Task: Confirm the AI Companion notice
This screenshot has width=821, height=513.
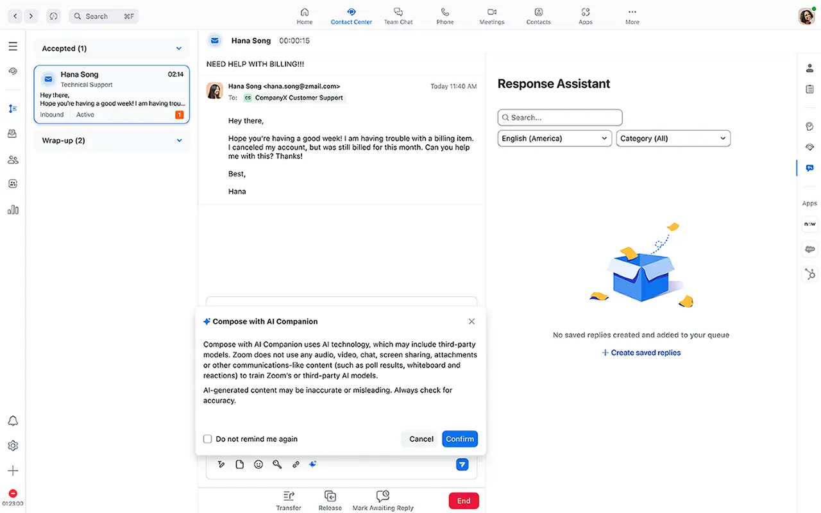Action: tap(460, 439)
